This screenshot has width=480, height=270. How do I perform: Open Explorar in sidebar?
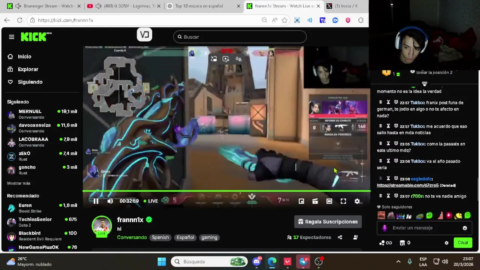28,69
